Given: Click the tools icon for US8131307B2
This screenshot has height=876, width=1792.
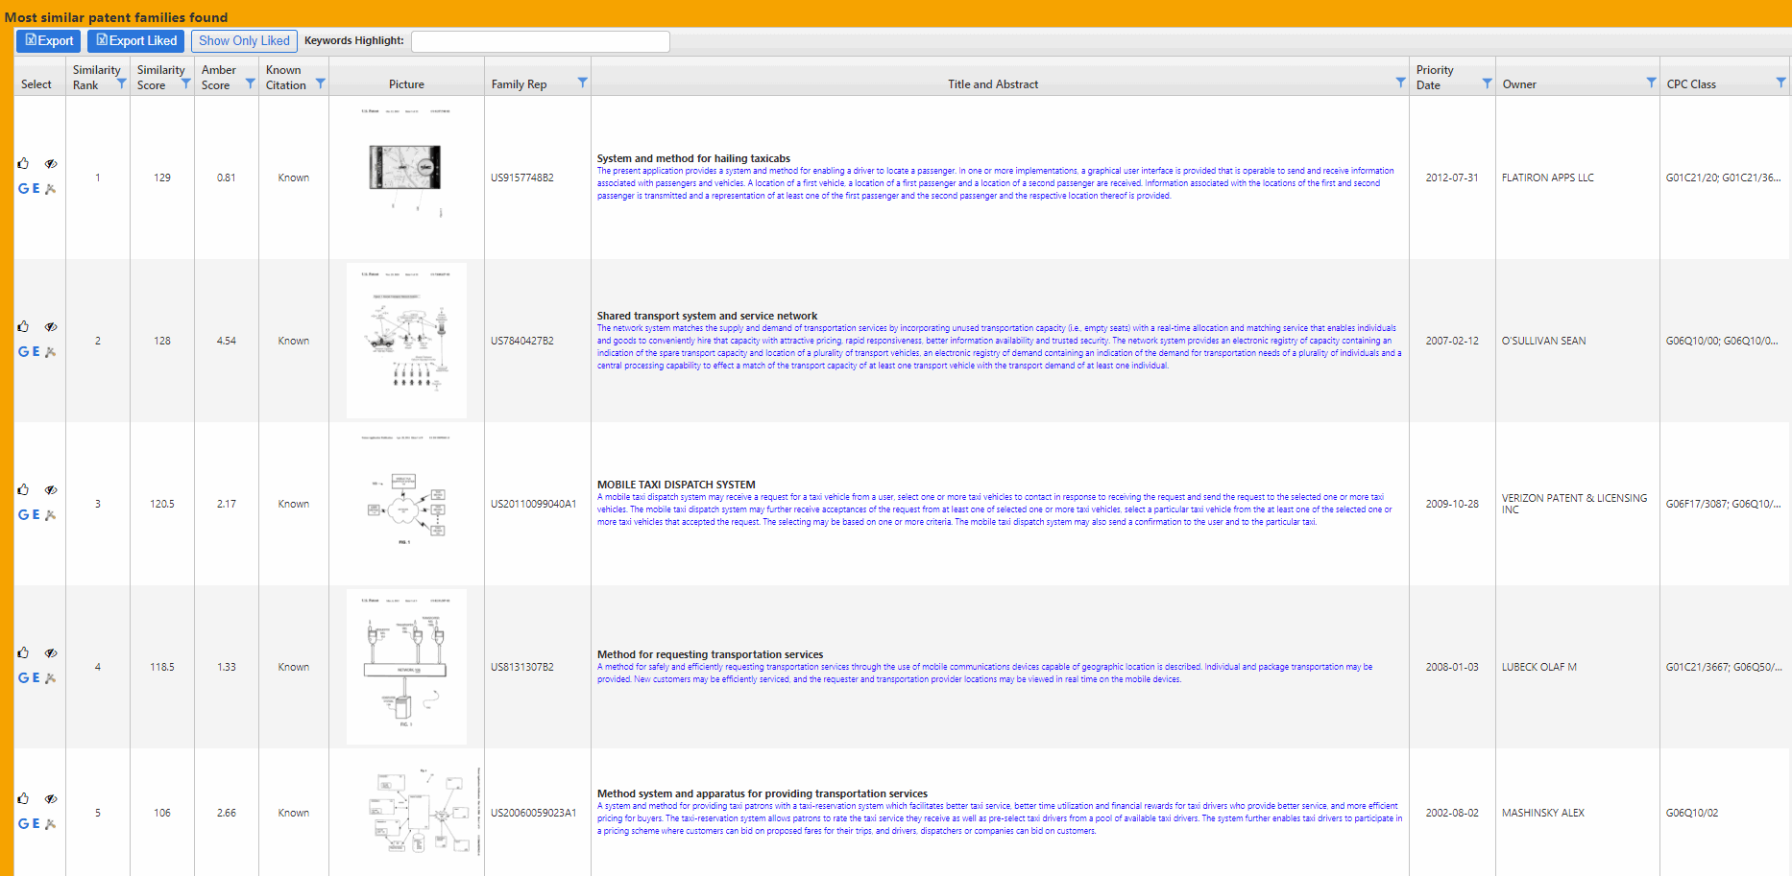Looking at the screenshot, I should pyautogui.click(x=51, y=678).
